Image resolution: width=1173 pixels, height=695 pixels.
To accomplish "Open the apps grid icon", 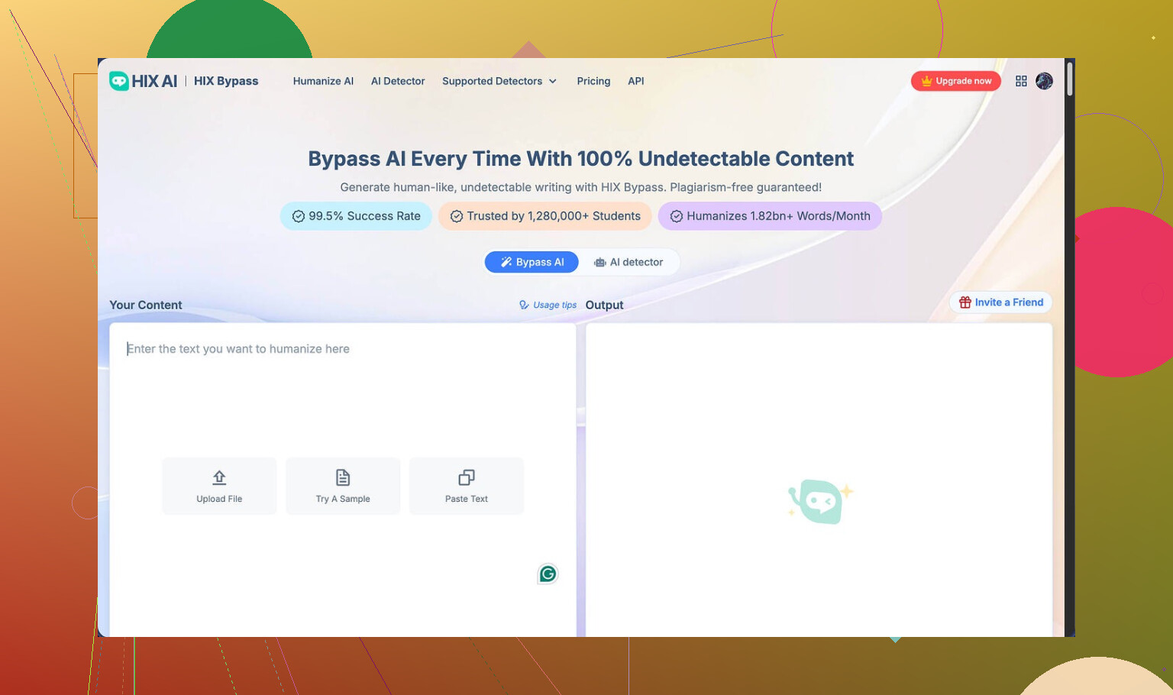I will pos(1021,81).
